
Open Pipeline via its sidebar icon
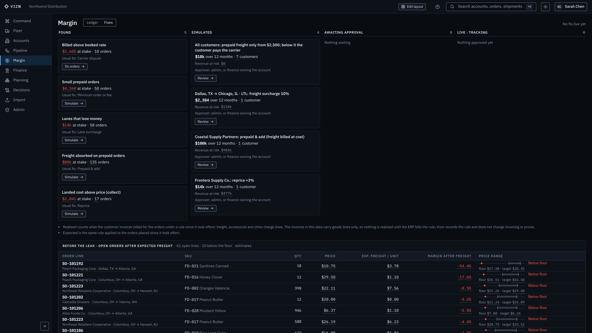click(7, 51)
